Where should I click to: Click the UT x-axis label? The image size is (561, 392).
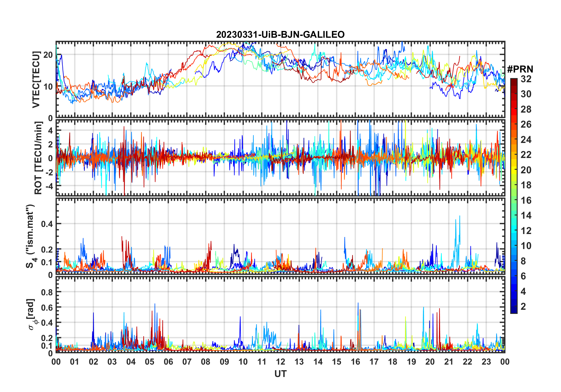[x=280, y=374]
